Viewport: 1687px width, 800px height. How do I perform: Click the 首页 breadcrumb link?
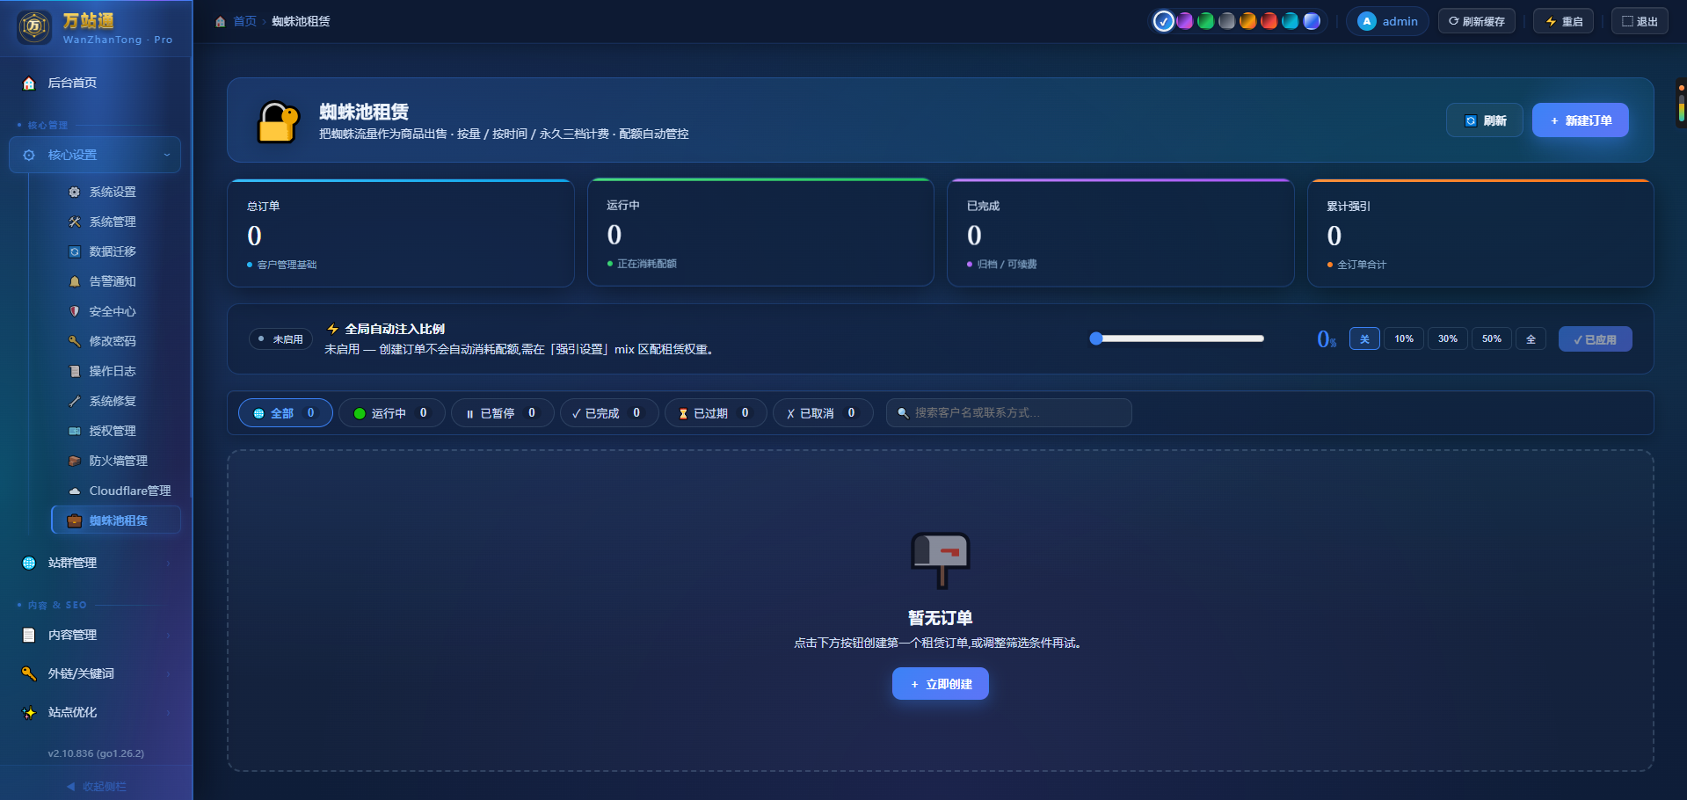tap(244, 21)
